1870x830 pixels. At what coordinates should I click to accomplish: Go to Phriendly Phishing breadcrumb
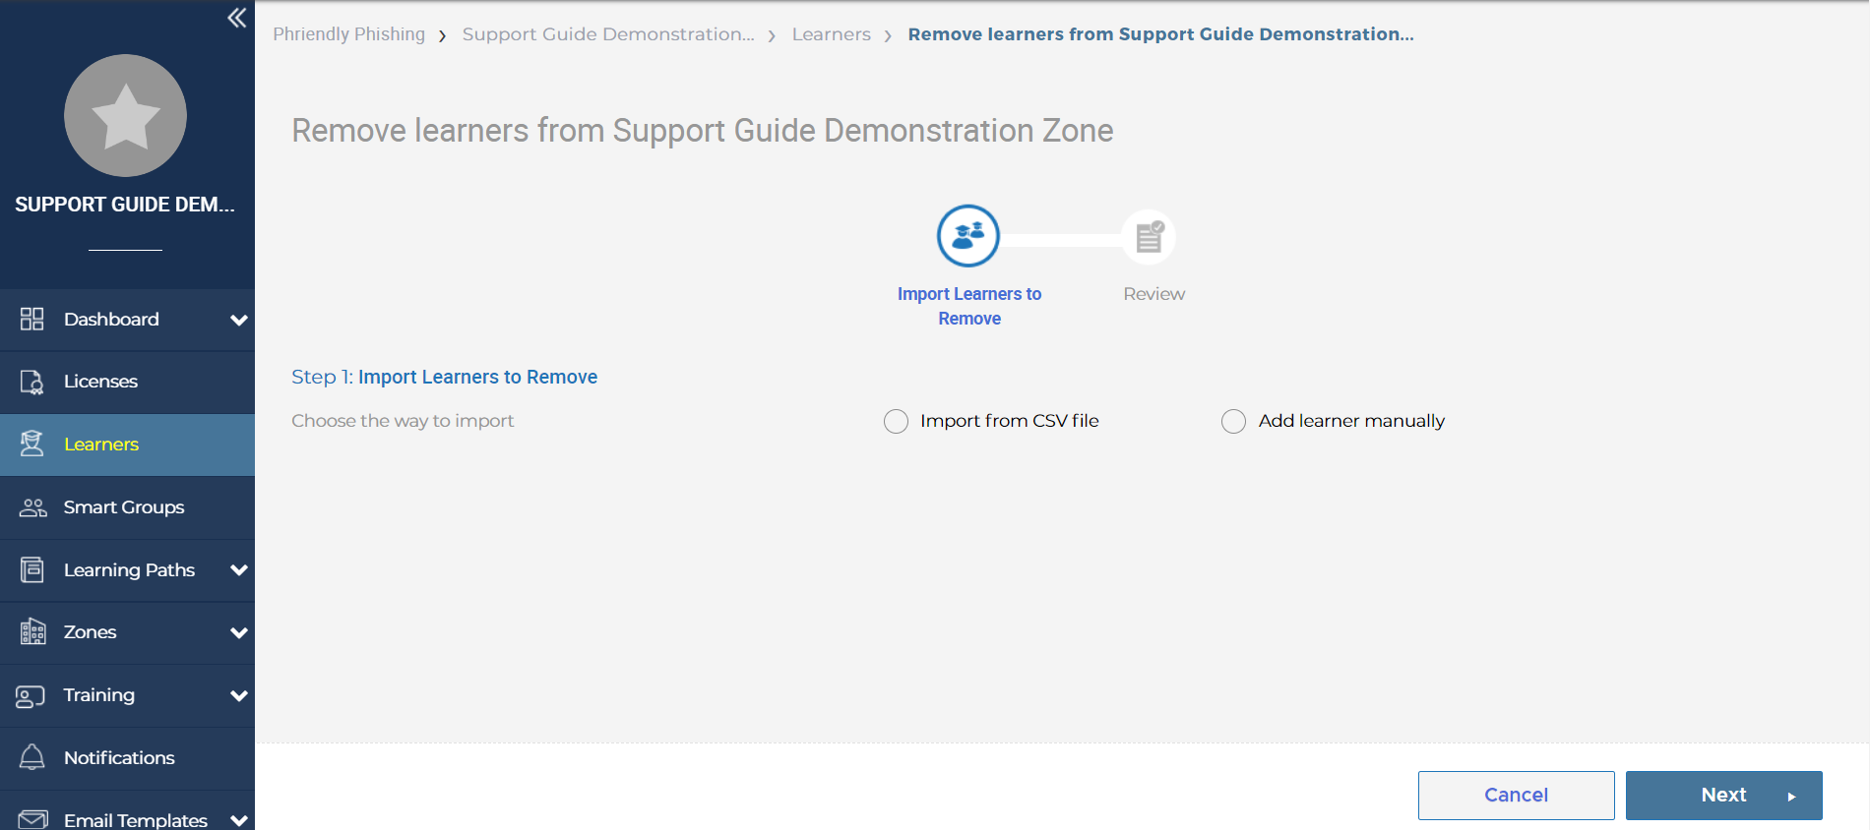[348, 34]
